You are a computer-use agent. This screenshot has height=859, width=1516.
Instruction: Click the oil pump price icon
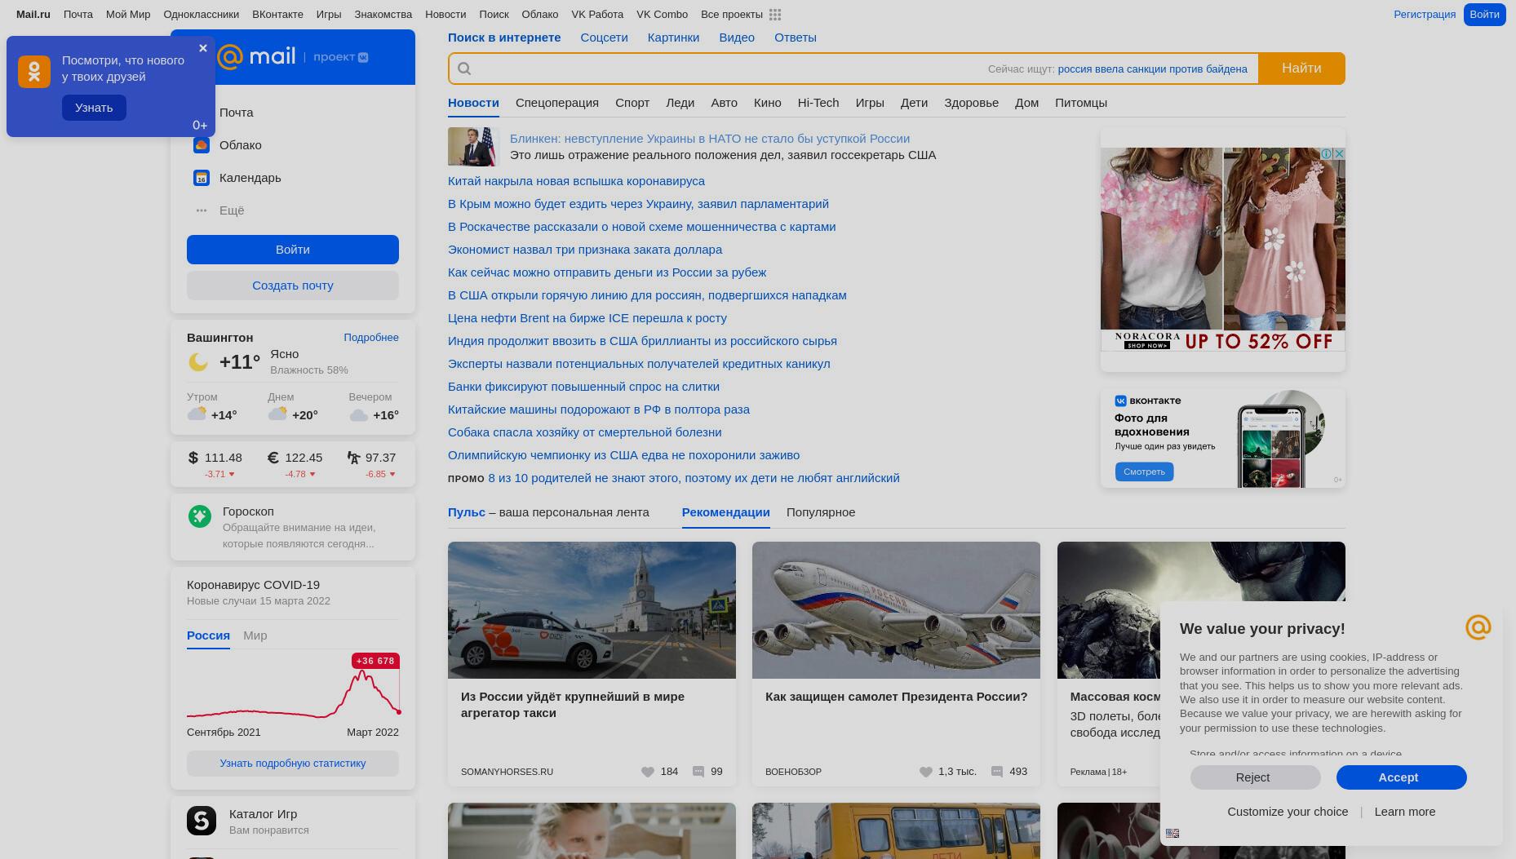[353, 458]
